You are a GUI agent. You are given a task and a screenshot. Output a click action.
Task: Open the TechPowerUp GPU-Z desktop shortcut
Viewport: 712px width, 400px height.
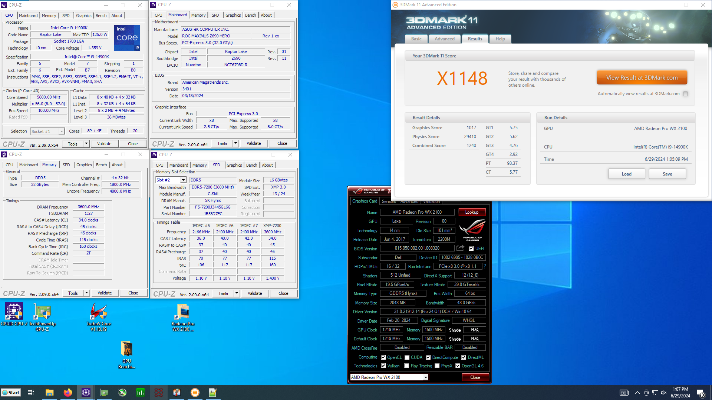[x=42, y=317]
